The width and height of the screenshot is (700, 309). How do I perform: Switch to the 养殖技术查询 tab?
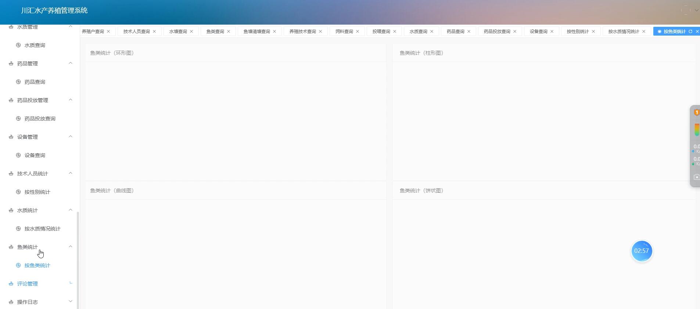pos(303,32)
